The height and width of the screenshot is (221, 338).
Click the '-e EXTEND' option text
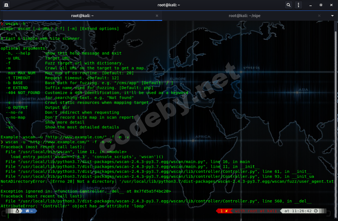tap(17, 88)
